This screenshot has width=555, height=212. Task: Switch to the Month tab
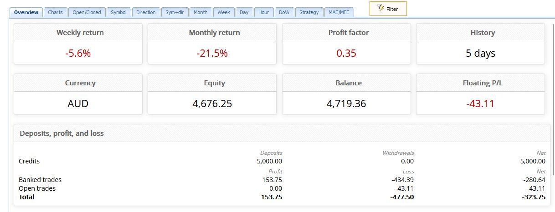click(x=200, y=12)
